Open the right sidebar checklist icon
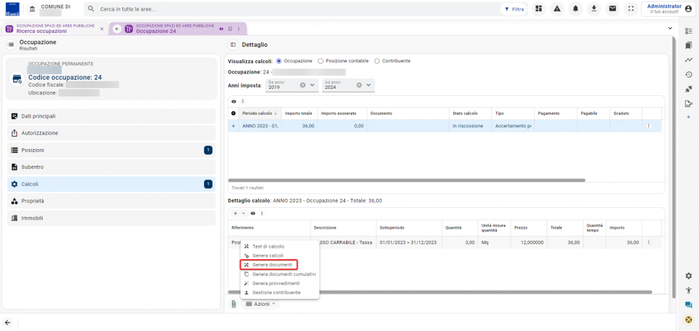699x331 pixels. [x=689, y=30]
